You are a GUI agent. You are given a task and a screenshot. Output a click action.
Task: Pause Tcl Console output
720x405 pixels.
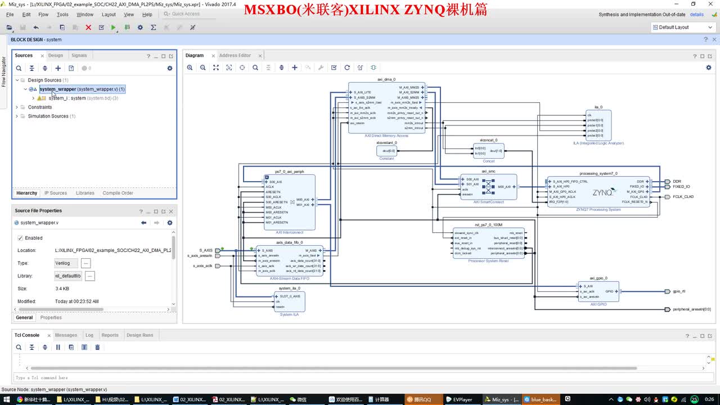(58, 347)
